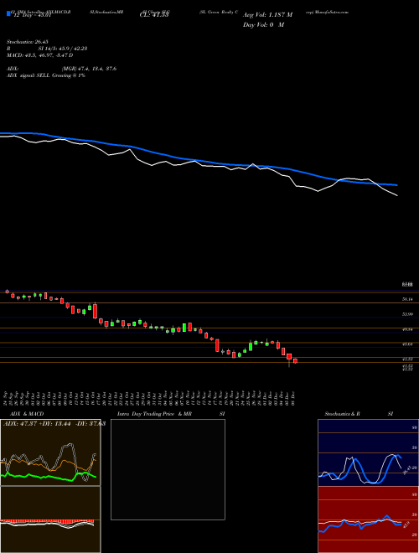
Task: Click the first candlestick dated 24 Sep
Action: click(7, 292)
